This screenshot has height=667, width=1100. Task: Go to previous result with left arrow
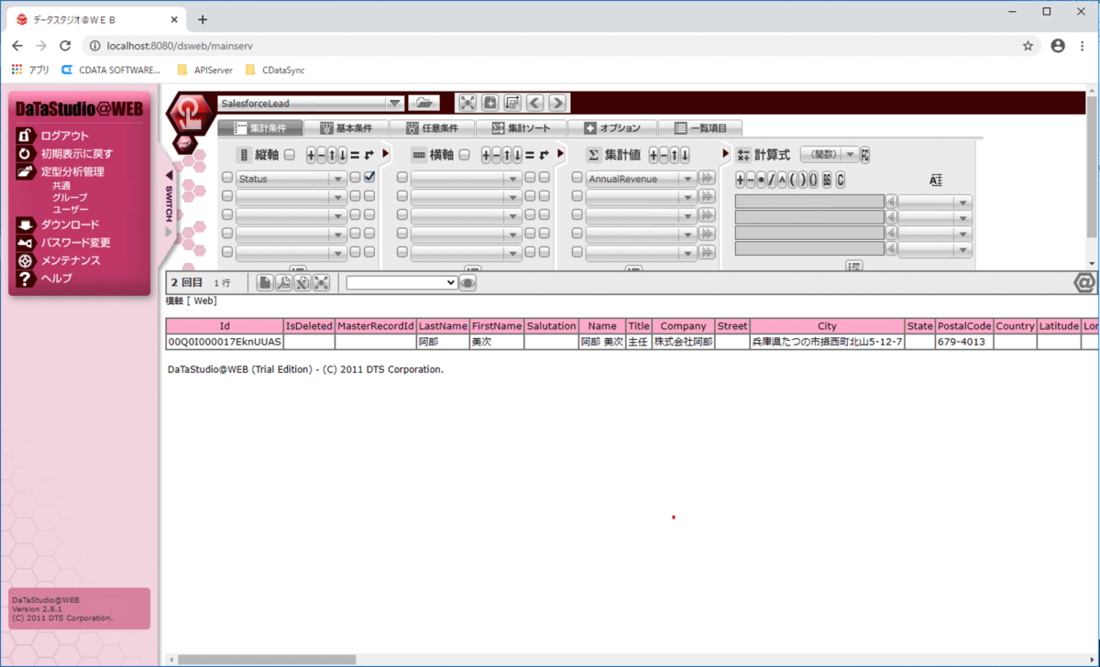pyautogui.click(x=534, y=103)
